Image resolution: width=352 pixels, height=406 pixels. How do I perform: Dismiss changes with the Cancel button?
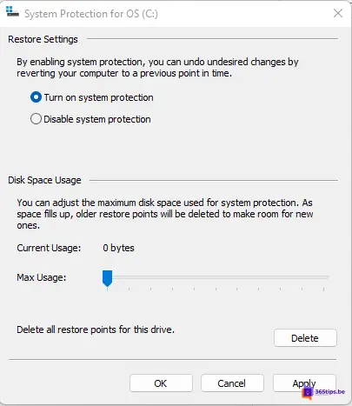click(x=232, y=383)
